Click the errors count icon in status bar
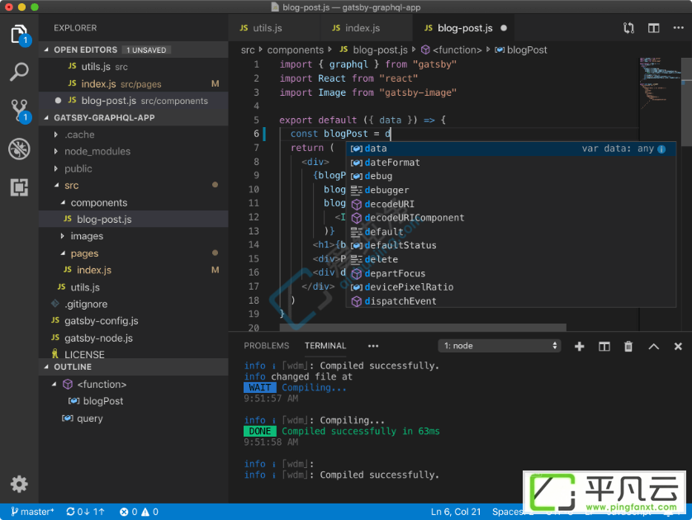 coord(124,512)
